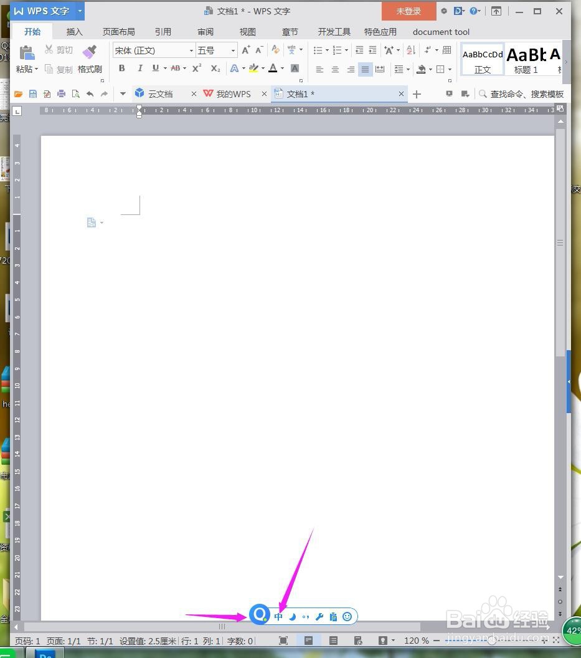Open the font name 宋体 (正文) dropdown

191,50
